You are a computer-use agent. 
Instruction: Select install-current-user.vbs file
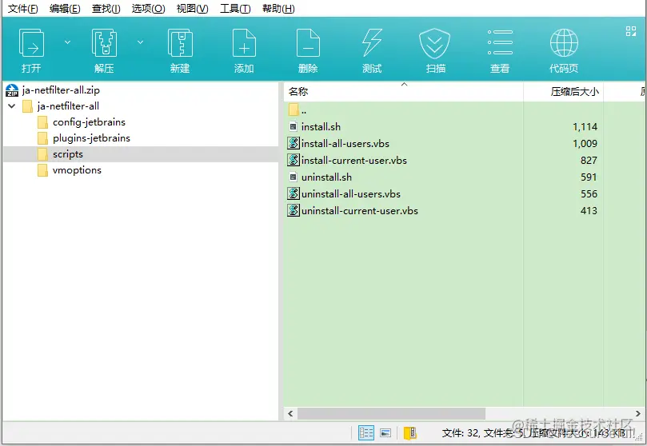353,161
